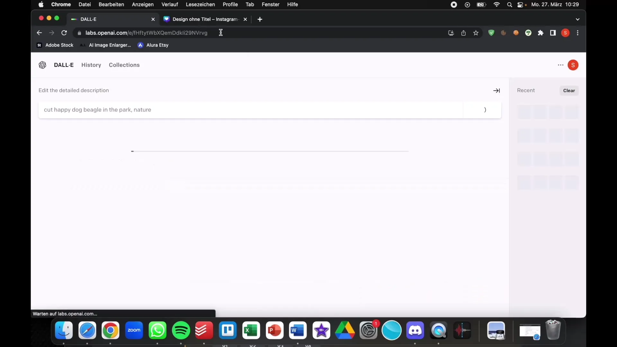The width and height of the screenshot is (617, 347).
Task: Open Google Drive from the dock
Action: coord(345,330)
